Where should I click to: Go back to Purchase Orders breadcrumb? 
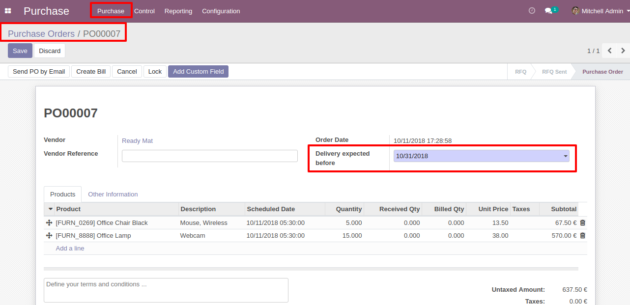click(x=41, y=34)
